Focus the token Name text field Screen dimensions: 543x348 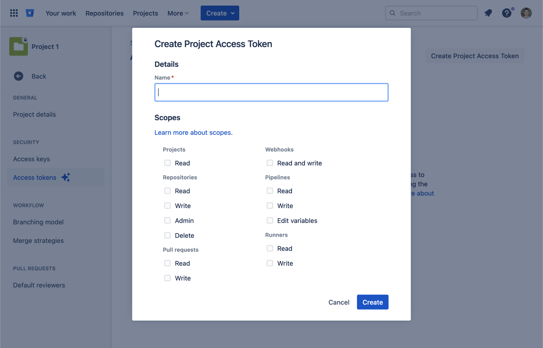pyautogui.click(x=271, y=92)
